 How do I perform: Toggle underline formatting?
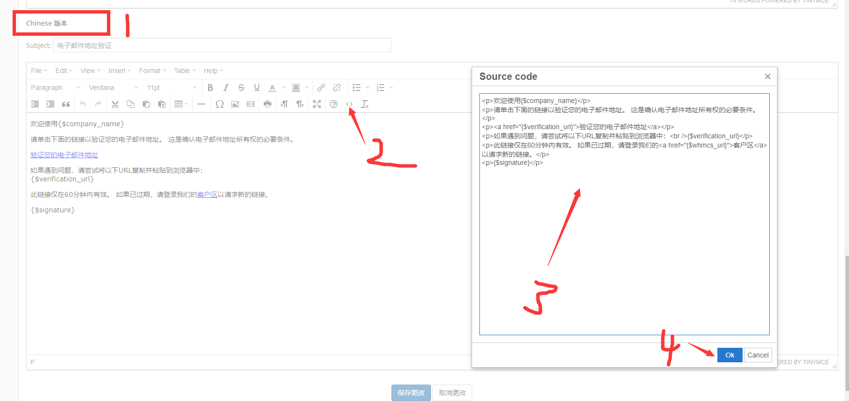[x=257, y=88]
